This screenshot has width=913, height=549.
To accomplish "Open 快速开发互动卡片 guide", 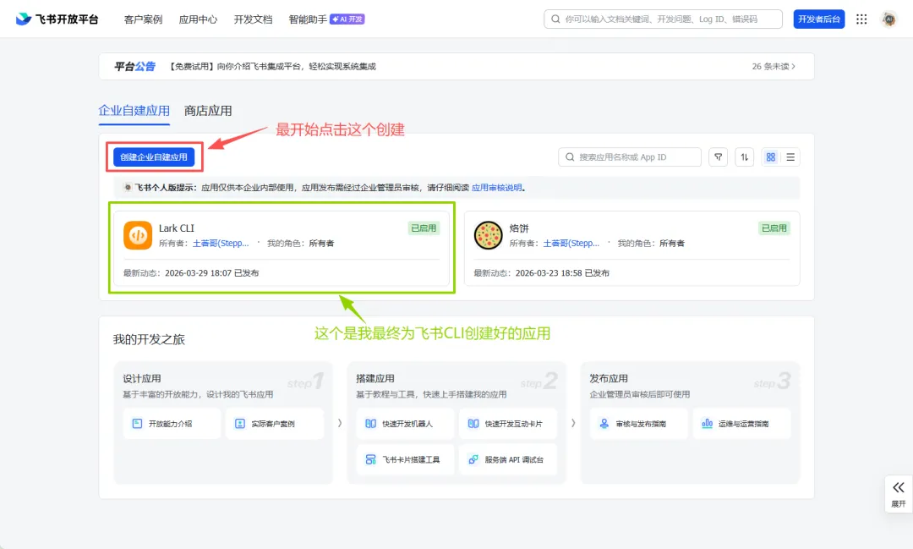I will (x=508, y=424).
